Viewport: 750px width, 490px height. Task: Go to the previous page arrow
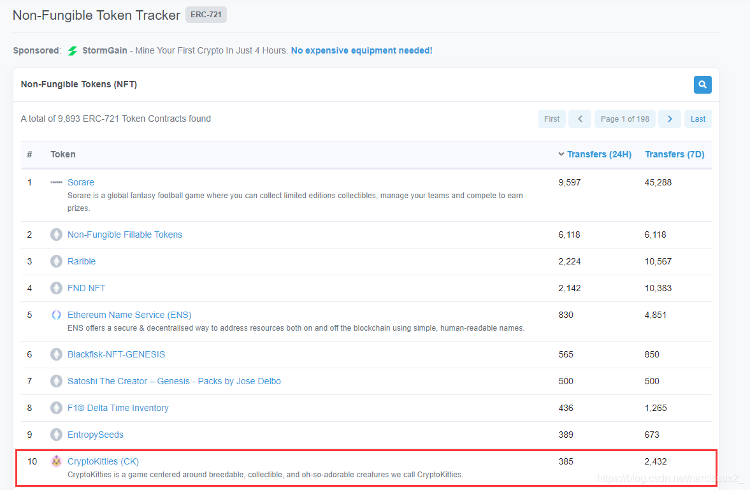580,119
